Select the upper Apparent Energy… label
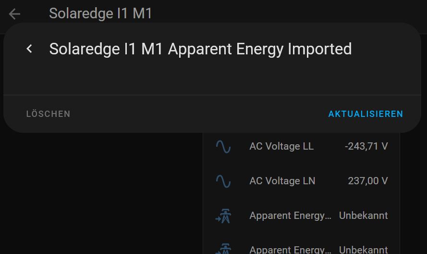The height and width of the screenshot is (254, 427). [x=290, y=216]
